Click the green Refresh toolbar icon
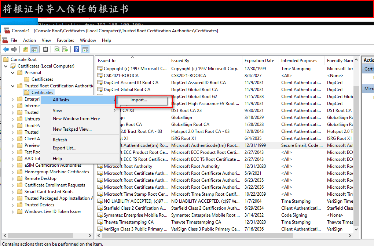 tap(57, 49)
